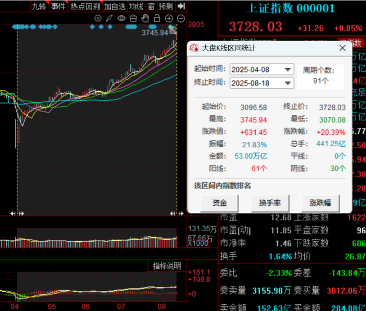Click the 金额 value 53.00万亿

[251, 156]
